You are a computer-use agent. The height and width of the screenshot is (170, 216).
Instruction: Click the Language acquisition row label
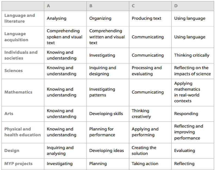(x=16, y=37)
